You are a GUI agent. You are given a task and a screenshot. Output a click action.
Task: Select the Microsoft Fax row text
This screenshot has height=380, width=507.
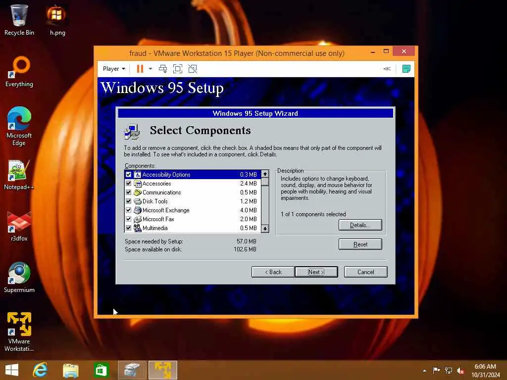(158, 219)
